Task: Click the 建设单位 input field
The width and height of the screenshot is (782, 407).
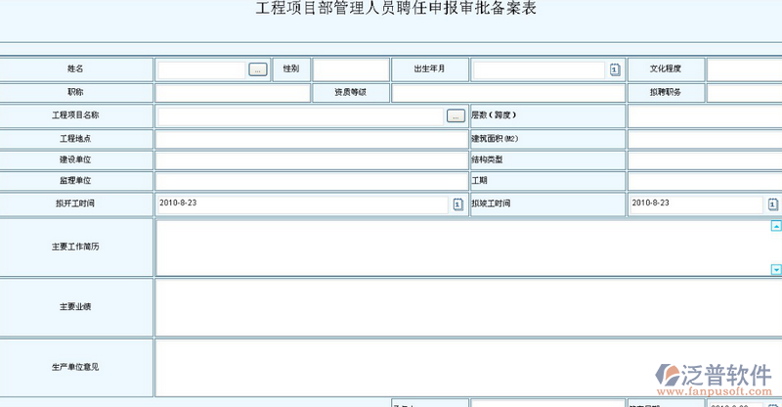Action: pos(311,159)
